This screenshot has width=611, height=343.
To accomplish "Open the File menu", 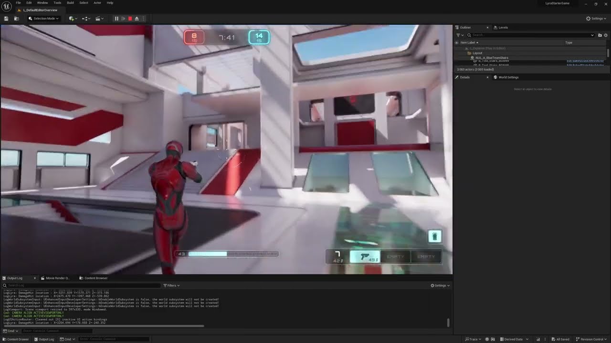I will click(18, 3).
